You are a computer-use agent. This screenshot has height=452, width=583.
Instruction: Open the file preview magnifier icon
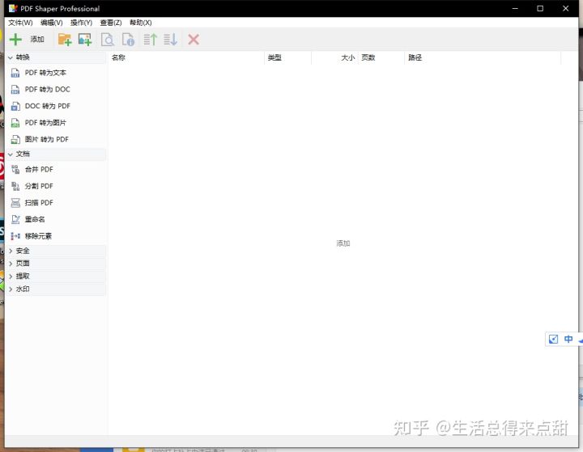(108, 40)
